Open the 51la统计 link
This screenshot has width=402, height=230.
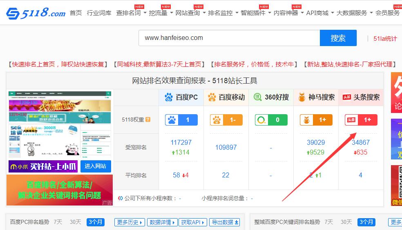385,39
